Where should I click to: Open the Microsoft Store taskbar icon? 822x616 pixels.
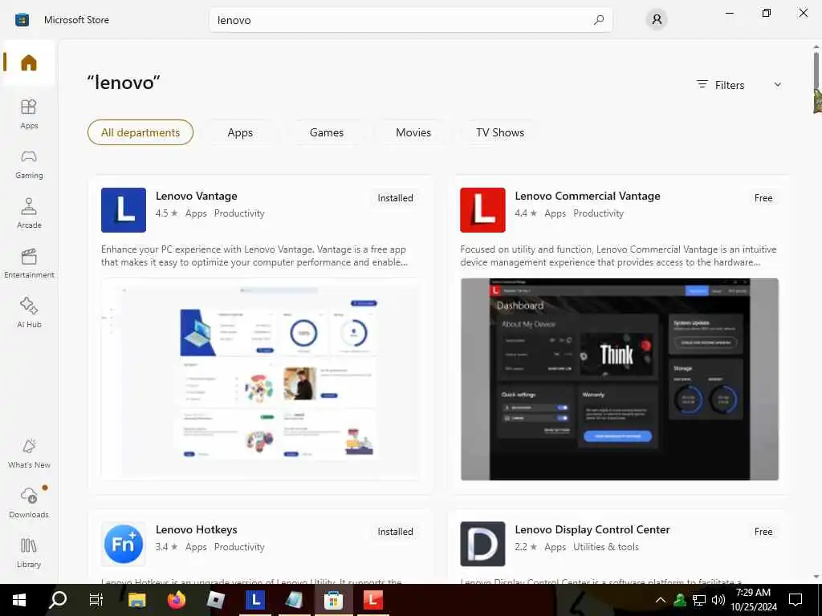[x=333, y=600]
